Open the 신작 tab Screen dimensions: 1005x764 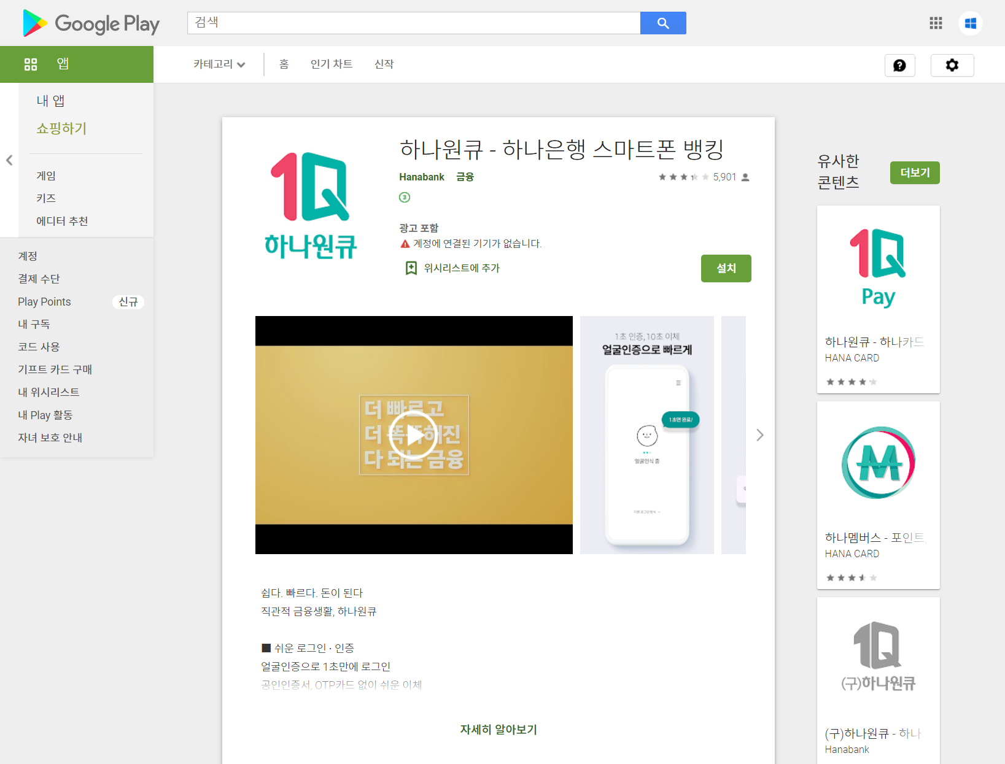[384, 64]
